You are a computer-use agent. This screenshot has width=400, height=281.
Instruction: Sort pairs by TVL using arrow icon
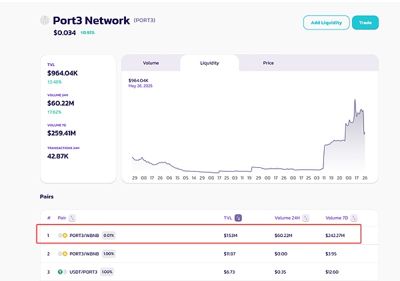[238, 218]
